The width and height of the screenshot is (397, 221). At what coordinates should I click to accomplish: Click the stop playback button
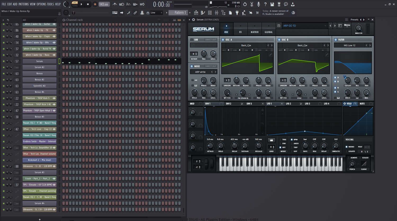[x=88, y=4]
